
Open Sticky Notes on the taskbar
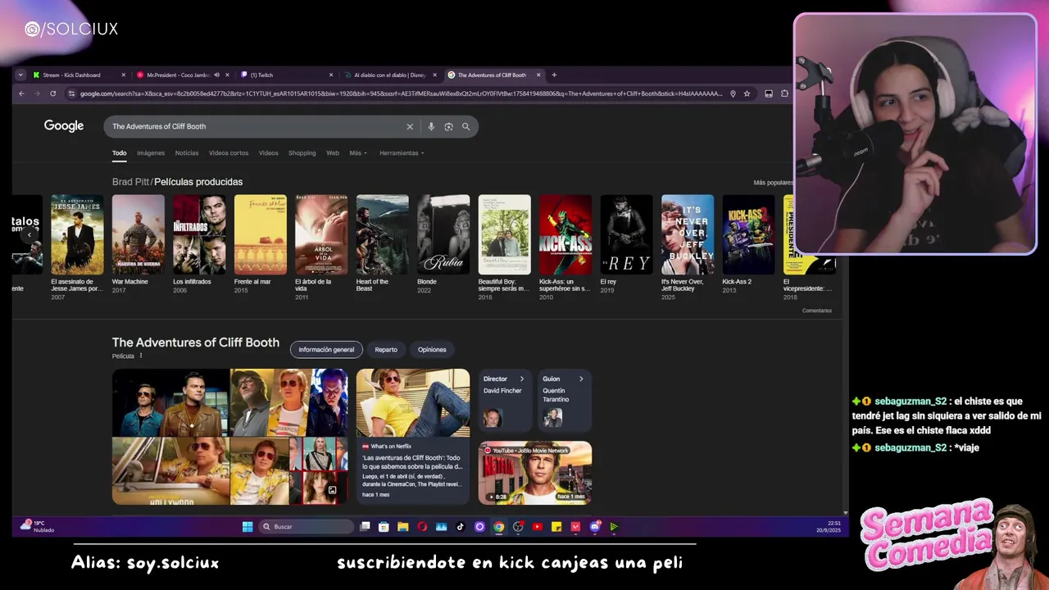tap(556, 527)
